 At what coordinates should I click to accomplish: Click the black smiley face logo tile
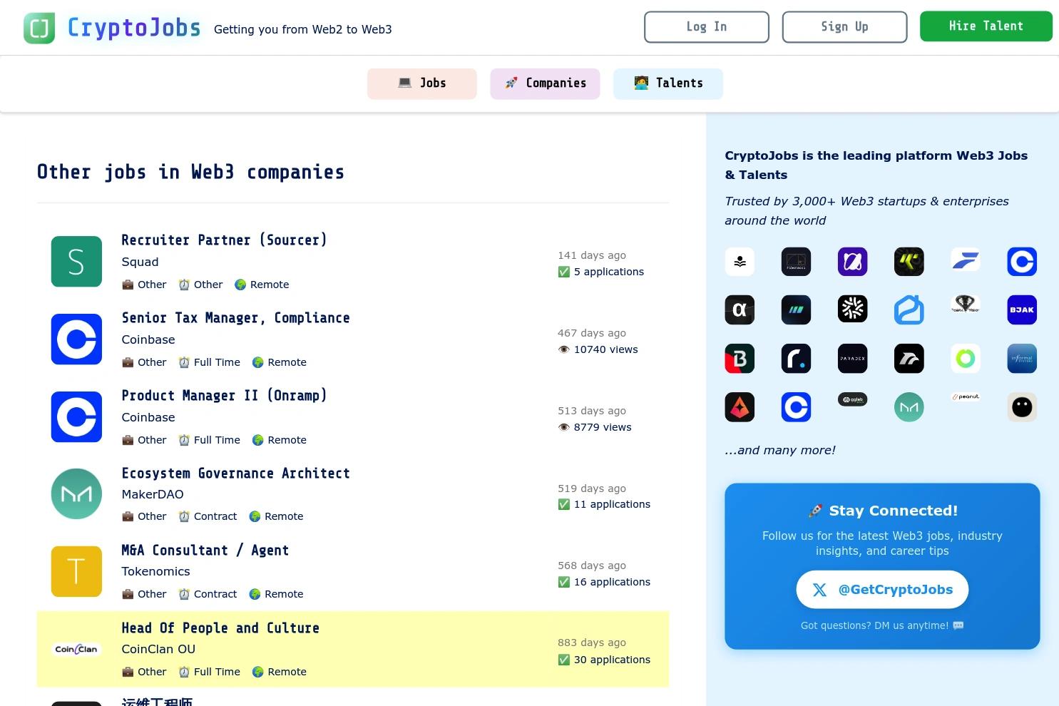tap(1022, 407)
